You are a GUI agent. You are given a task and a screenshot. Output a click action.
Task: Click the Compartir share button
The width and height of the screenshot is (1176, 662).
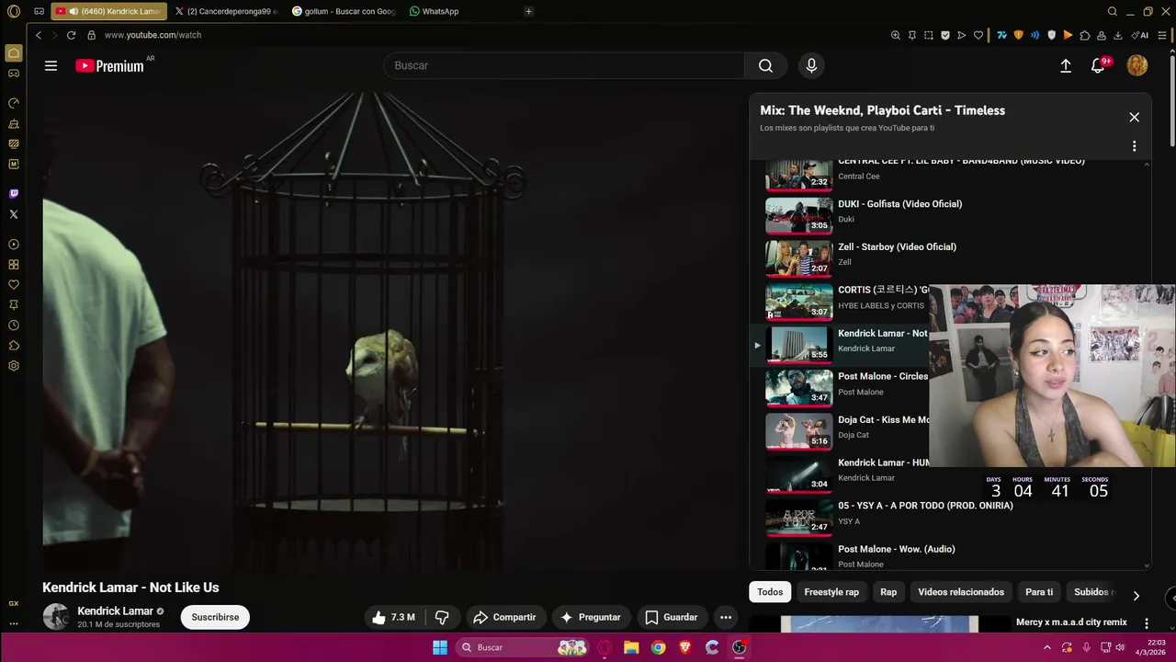(504, 617)
